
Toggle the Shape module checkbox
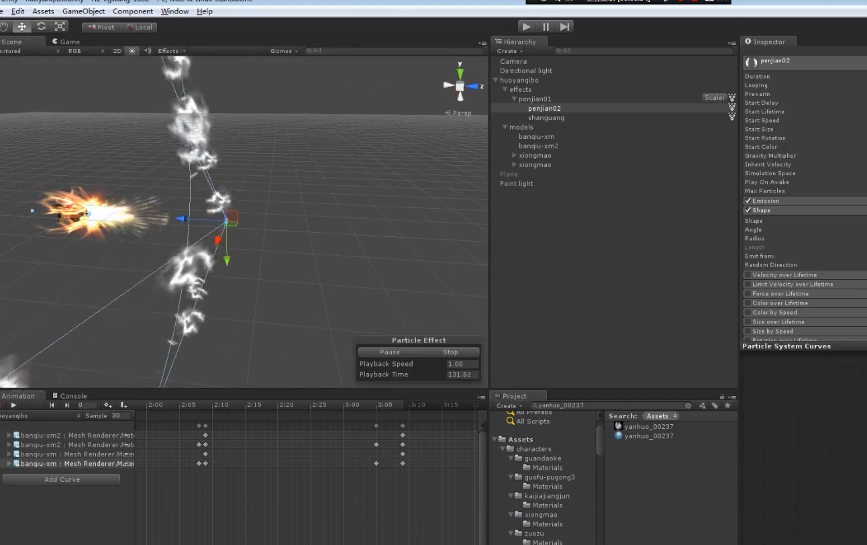[748, 210]
